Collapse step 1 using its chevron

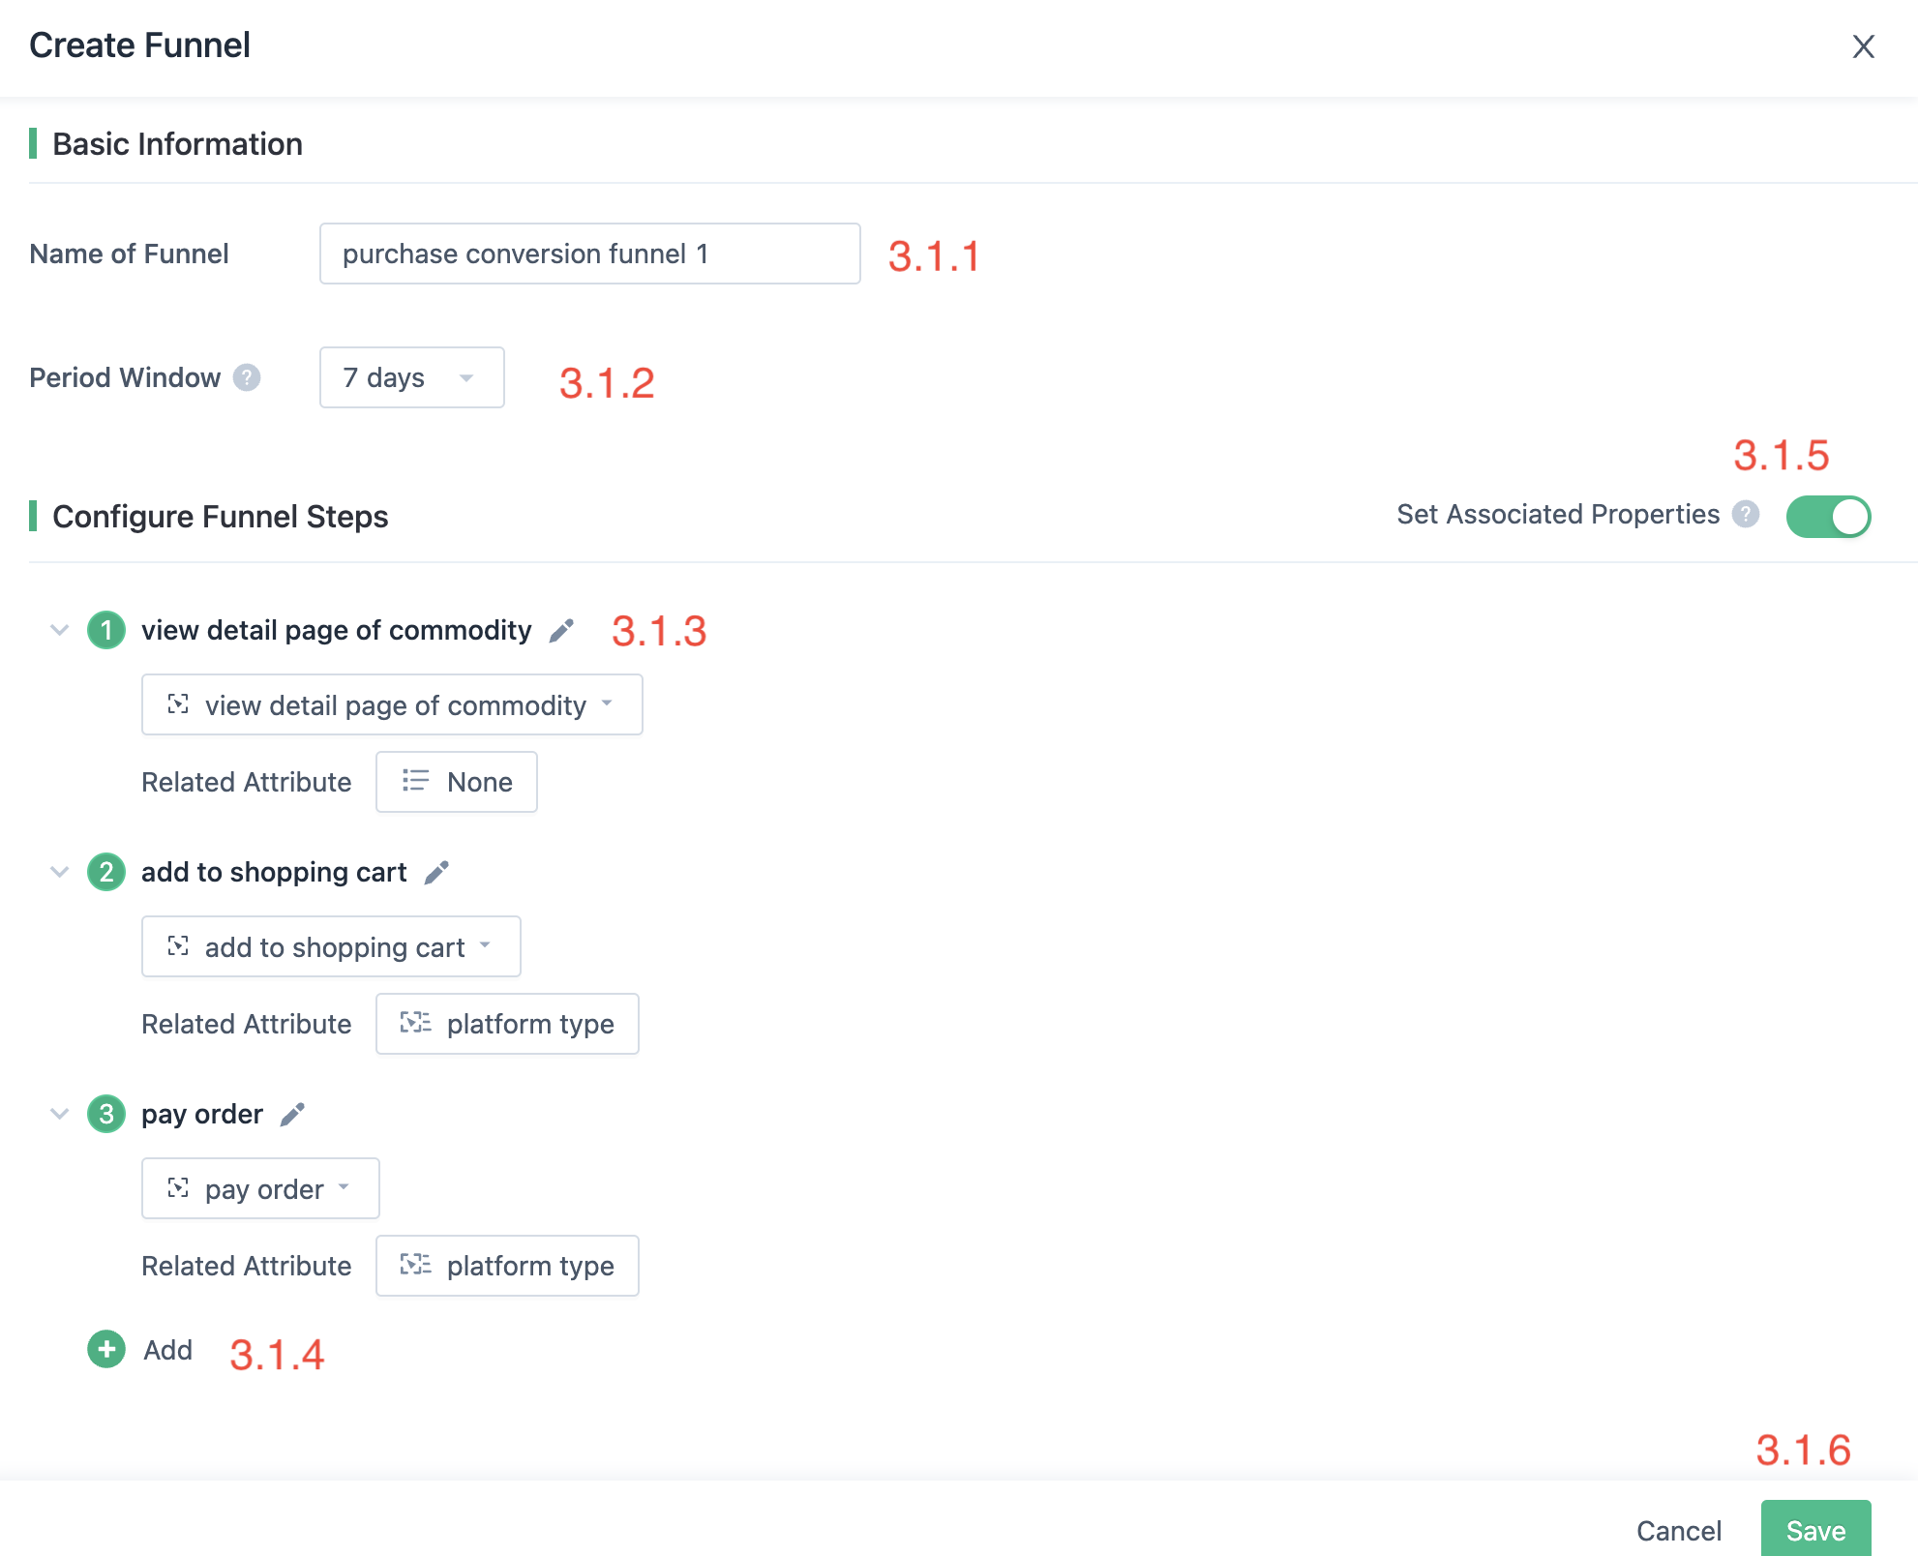coord(59,630)
